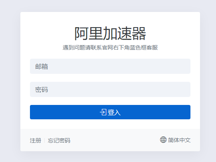Image resolution: width=216 pixels, height=162 pixels.
Task: Click the empty right end of the email field
Action: (179, 66)
